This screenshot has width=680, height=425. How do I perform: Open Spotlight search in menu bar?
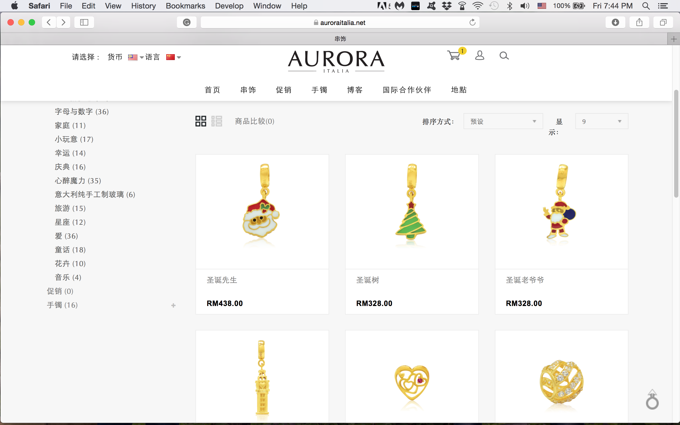click(646, 6)
